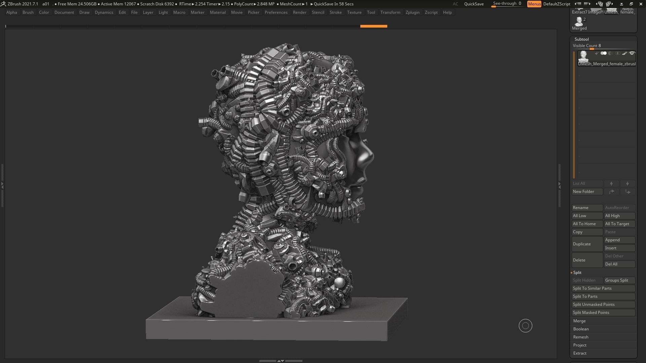
Task: Expand the Merge section
Action: [x=579, y=321]
